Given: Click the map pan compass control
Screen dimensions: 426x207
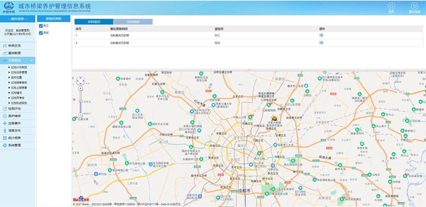Looking at the screenshot, I should tap(81, 81).
